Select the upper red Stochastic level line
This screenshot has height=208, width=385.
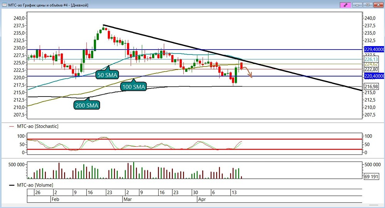click(194, 139)
